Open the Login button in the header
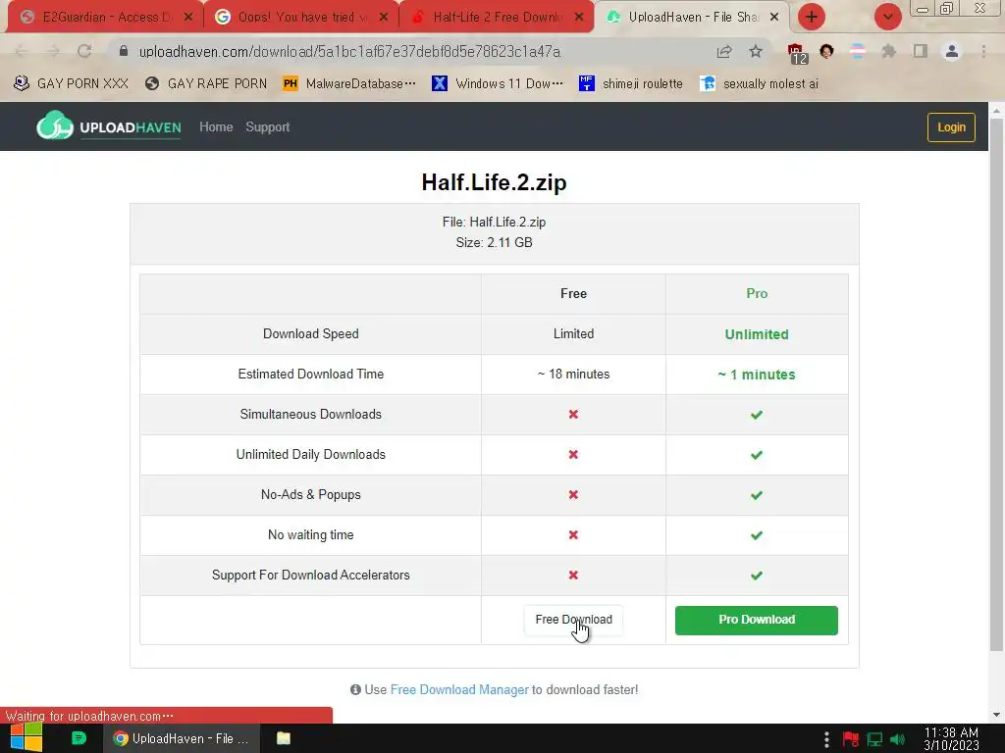Viewport: 1005px width, 753px height. (951, 127)
